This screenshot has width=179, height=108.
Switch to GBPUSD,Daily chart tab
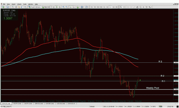point(39,103)
